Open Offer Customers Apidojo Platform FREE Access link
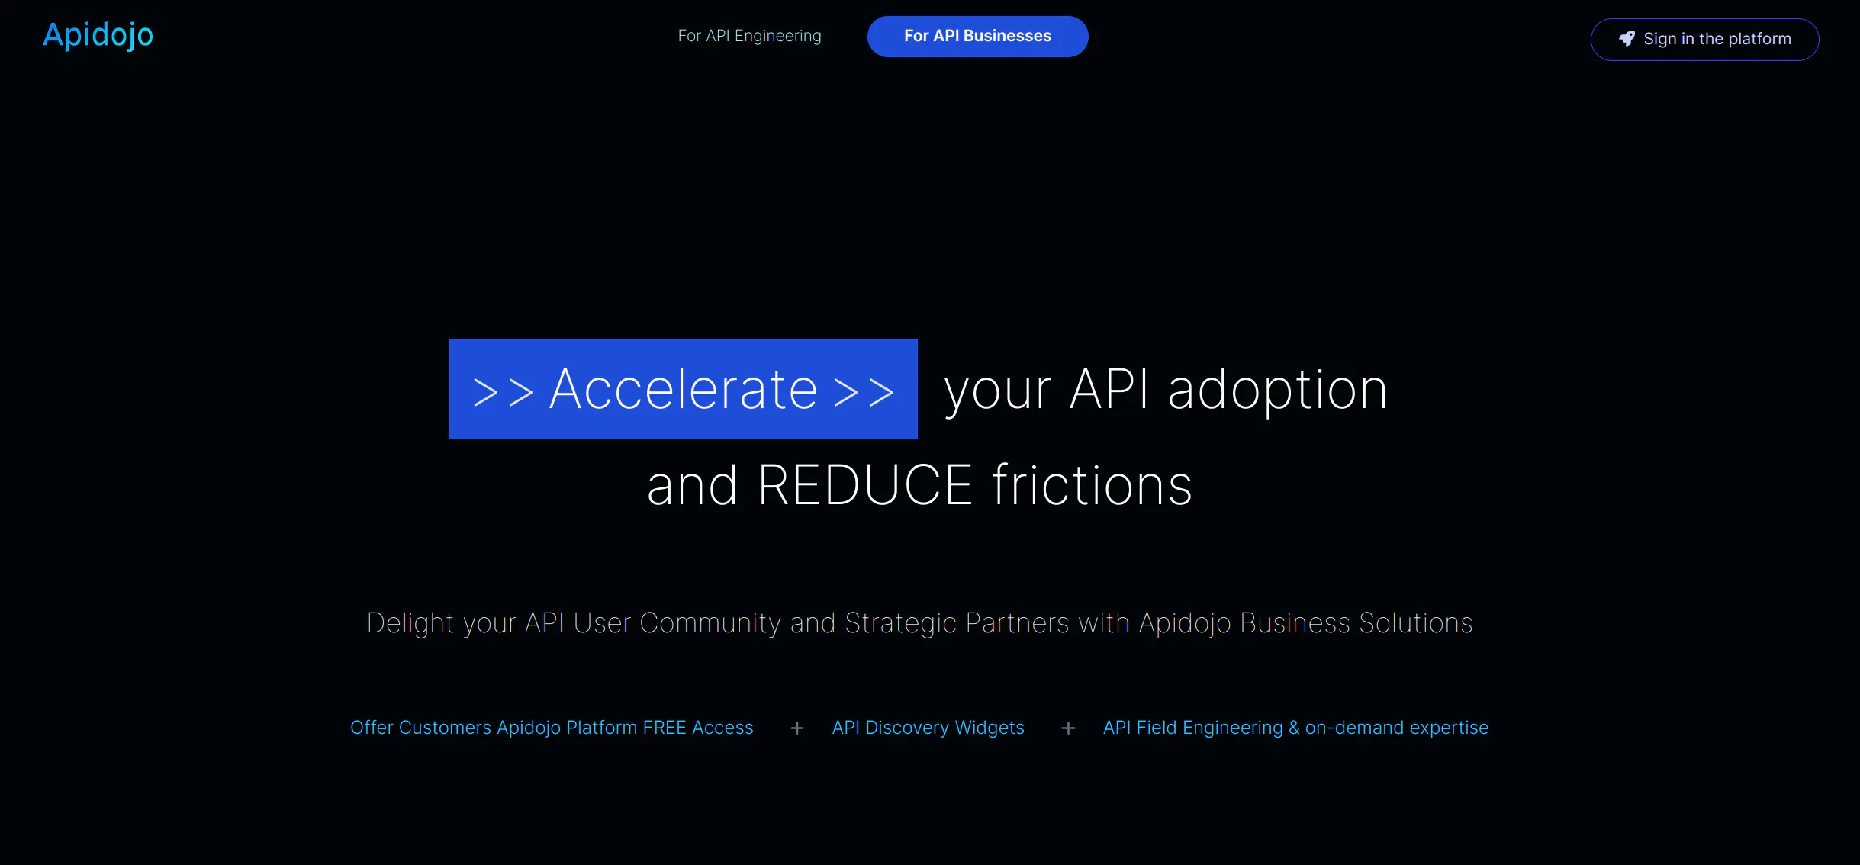The width and height of the screenshot is (1860, 865). click(552, 728)
